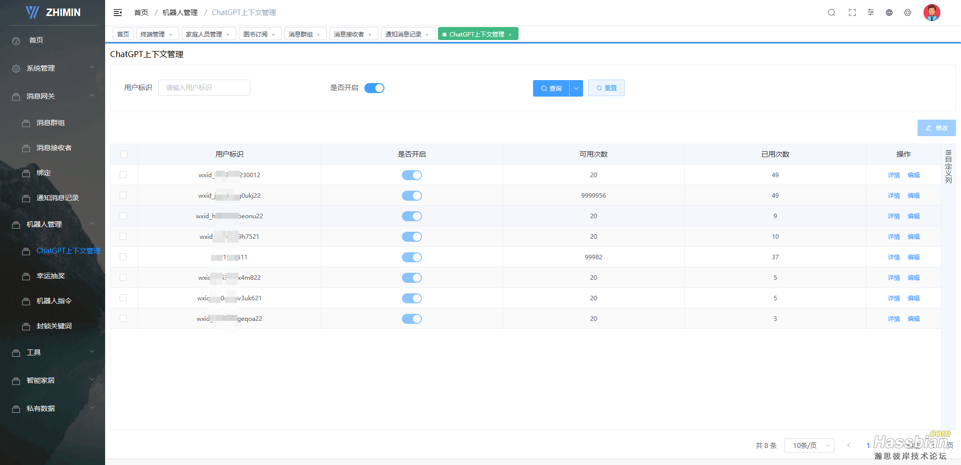
Task: Open the 自定义列 column settings
Action: click(x=948, y=167)
